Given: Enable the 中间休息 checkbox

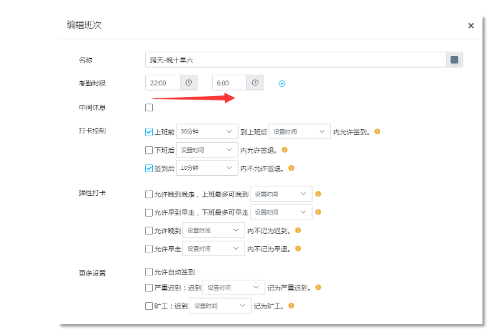Looking at the screenshot, I should 149,108.
